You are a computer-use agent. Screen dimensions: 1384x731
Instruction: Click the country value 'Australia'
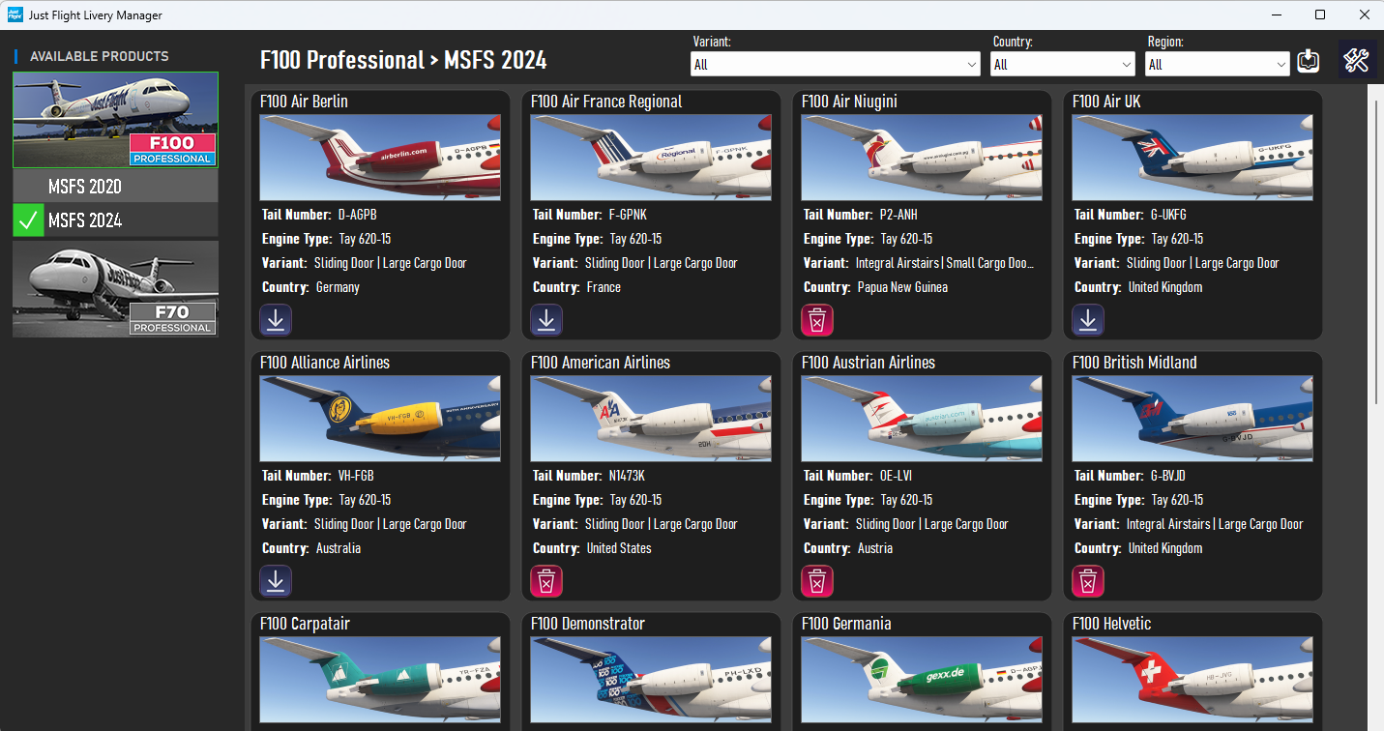pos(339,548)
